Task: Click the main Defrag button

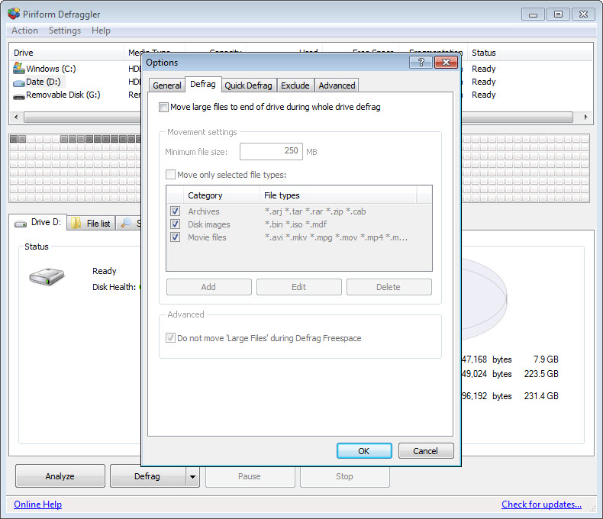Action: [x=147, y=476]
